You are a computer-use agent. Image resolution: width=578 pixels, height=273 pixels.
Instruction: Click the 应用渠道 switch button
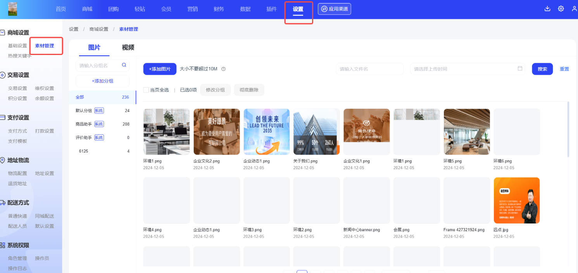point(334,9)
